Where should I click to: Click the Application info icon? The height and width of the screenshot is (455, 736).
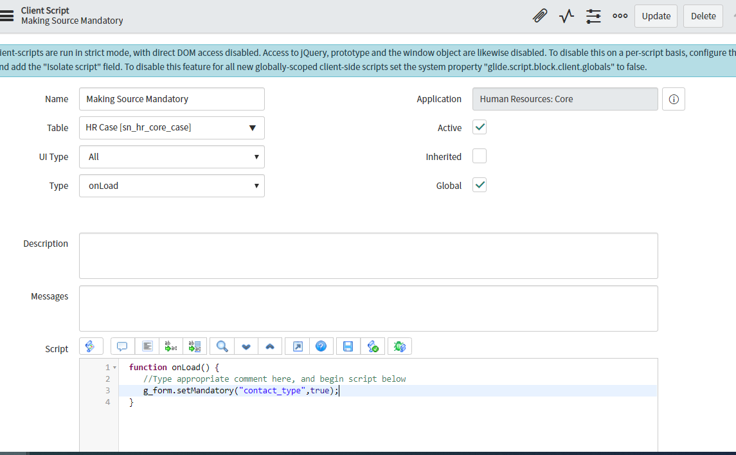tap(674, 99)
